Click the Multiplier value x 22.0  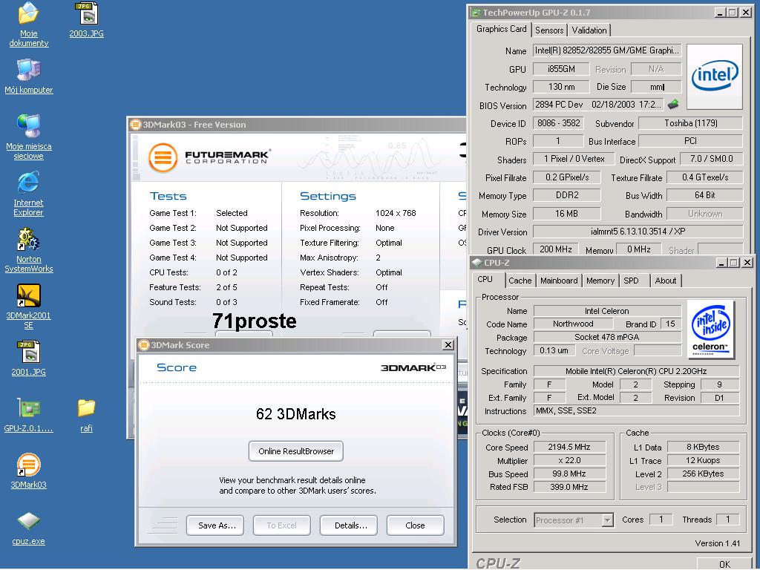point(569,460)
